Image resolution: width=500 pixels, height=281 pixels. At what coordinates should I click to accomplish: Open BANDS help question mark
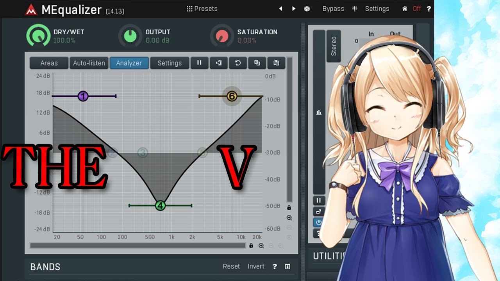tap(275, 267)
